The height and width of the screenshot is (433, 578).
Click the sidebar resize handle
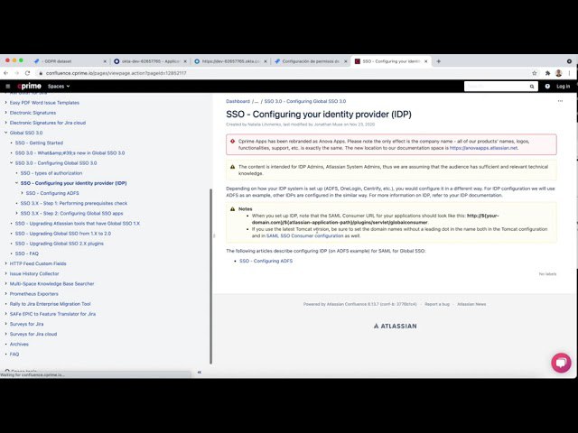point(214,235)
